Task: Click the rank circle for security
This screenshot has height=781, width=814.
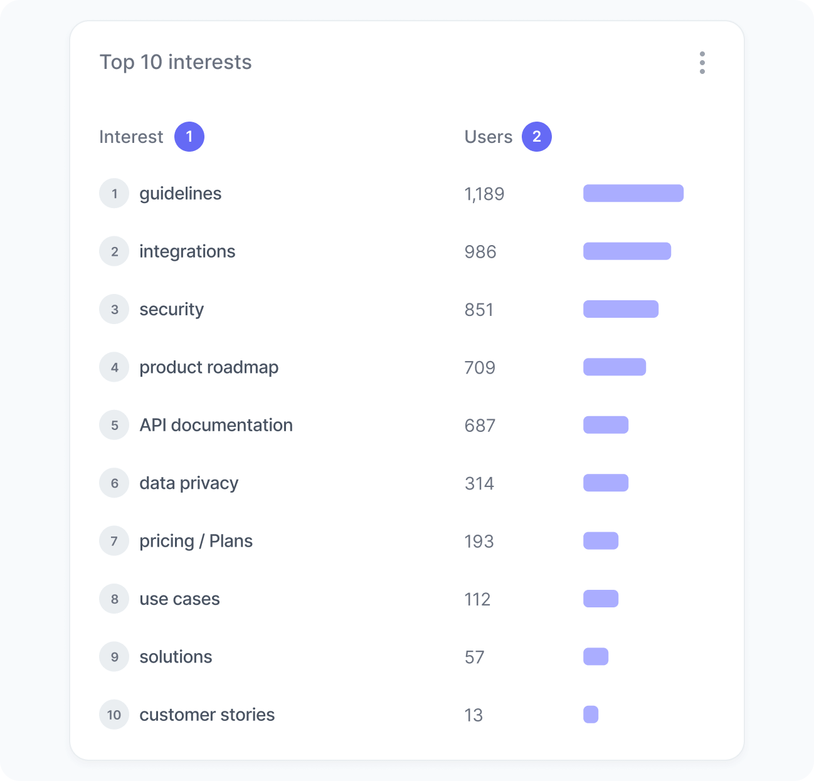Action: 114,309
